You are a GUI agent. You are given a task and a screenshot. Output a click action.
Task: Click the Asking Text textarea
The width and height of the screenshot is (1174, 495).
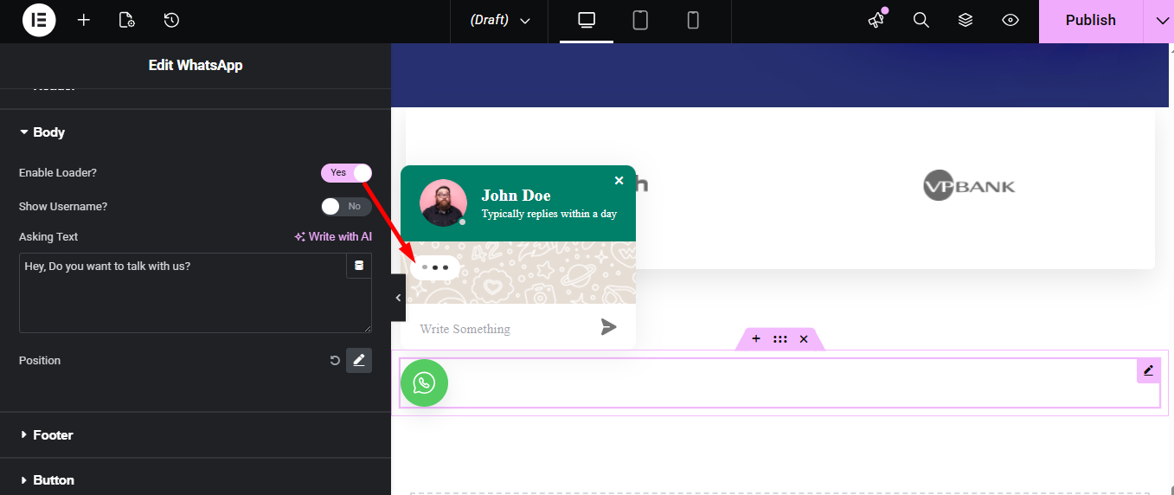196,292
